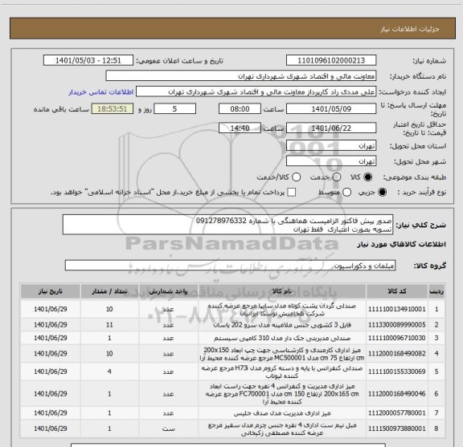
Task: Click product code 111100134910001
Action: (397, 309)
